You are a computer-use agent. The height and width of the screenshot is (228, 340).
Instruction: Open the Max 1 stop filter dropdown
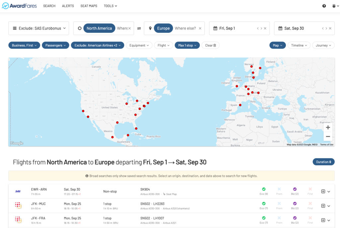click(x=187, y=45)
